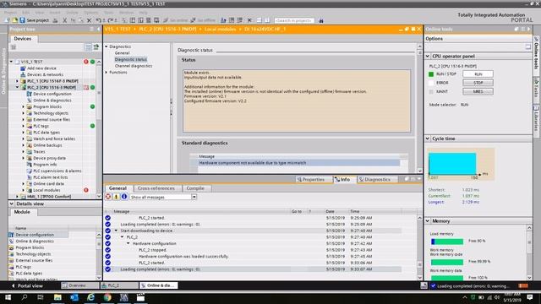
Task: Open Internet Explorer from the taskbar
Action: coord(90,297)
